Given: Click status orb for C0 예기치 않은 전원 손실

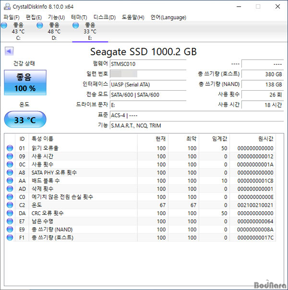Looking at the screenshot, I should [10, 197].
